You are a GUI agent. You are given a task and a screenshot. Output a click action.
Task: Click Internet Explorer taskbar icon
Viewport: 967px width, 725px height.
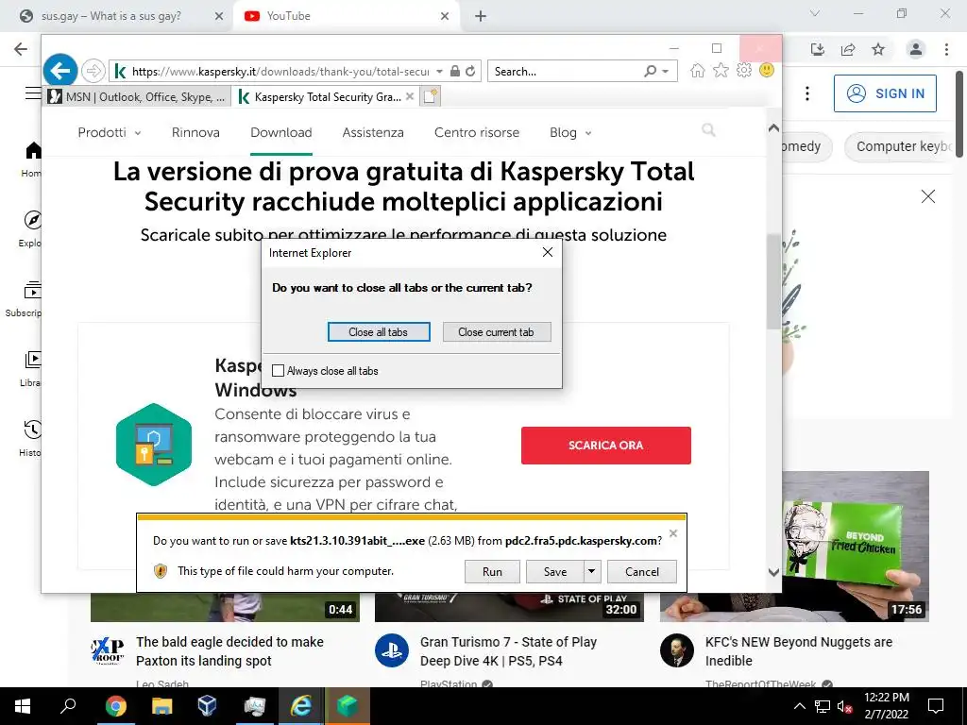(x=300, y=706)
